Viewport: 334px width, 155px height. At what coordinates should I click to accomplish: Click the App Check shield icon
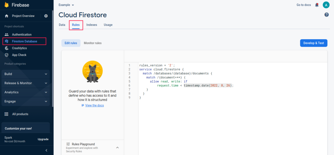coord(7,55)
